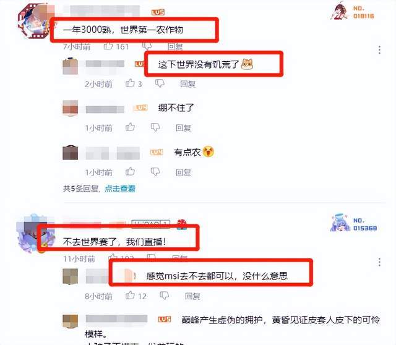The width and height of the screenshot is (396, 345).
Task: Like the 2小时前 reply with 3 likes
Action: coord(131,83)
